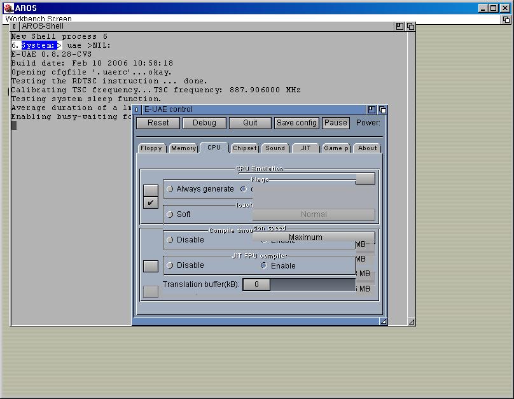
Task: Click the "JIT FPU compiler" group label
Action: [260, 256]
